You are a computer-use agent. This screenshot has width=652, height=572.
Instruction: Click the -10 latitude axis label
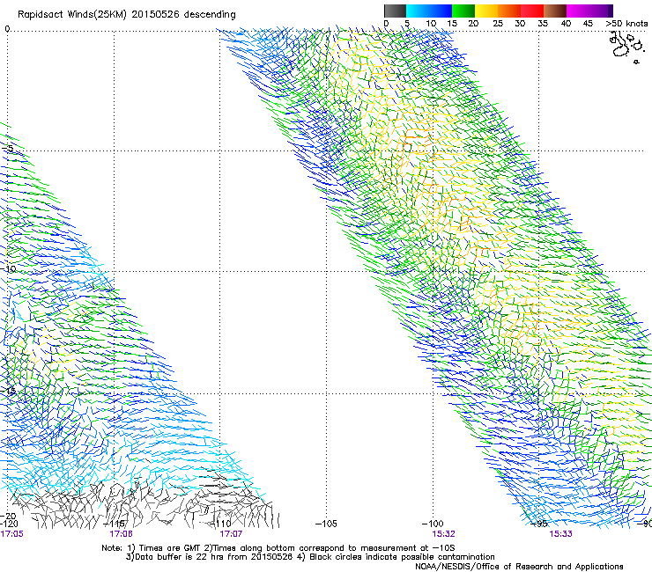[9, 268]
